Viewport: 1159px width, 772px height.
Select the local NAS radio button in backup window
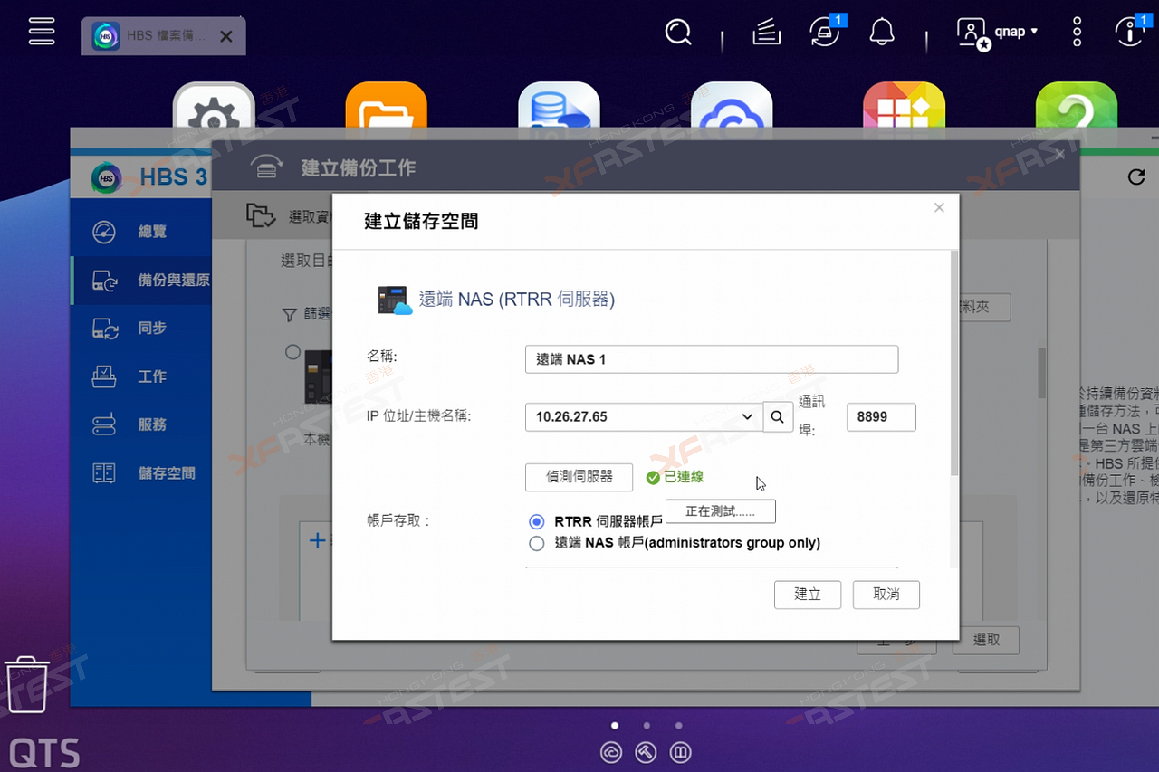coord(292,352)
